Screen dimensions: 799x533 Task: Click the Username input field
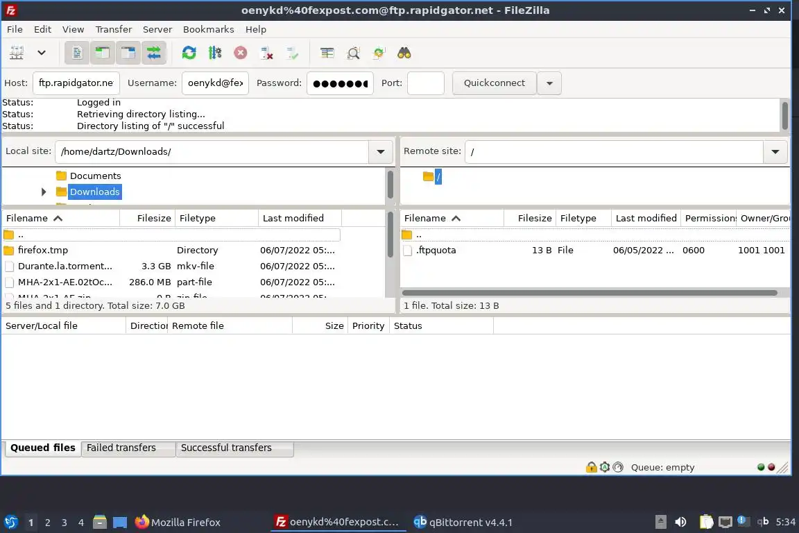point(215,83)
